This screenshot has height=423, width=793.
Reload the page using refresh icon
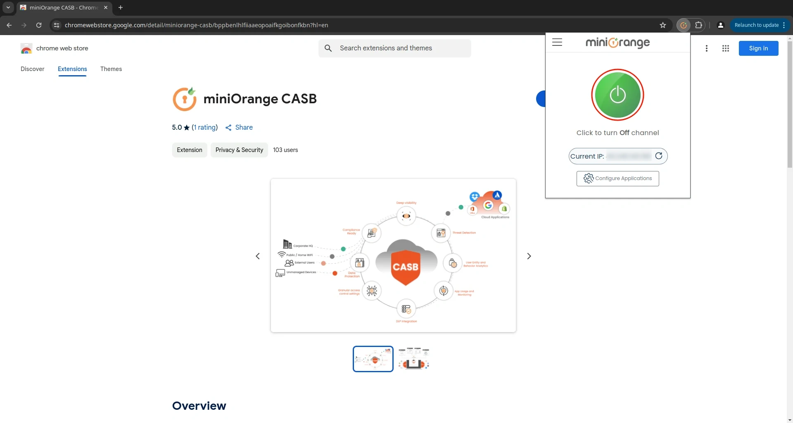point(39,25)
